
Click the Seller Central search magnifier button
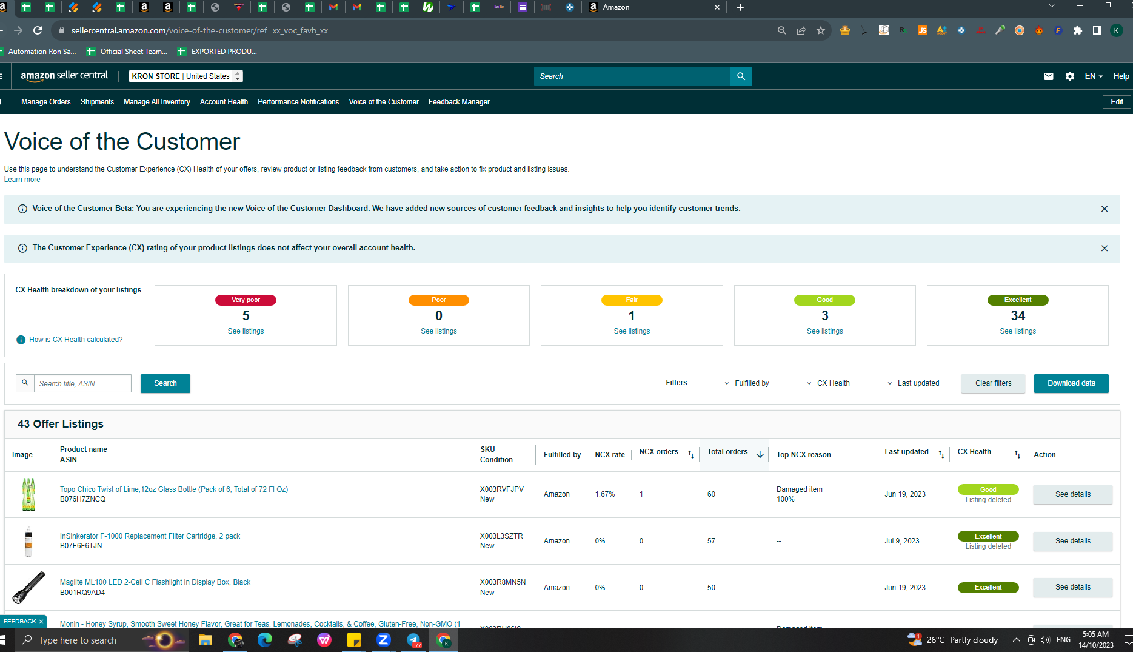741,76
